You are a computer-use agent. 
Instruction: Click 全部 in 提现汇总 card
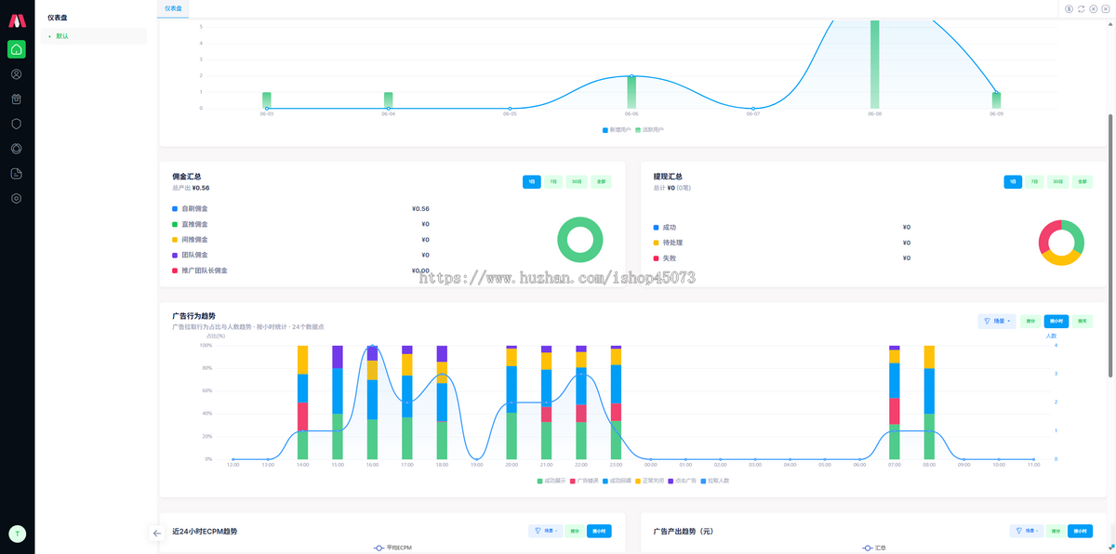pos(1083,182)
